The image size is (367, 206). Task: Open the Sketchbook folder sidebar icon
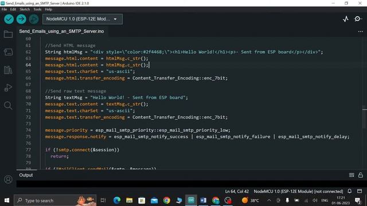point(8,34)
